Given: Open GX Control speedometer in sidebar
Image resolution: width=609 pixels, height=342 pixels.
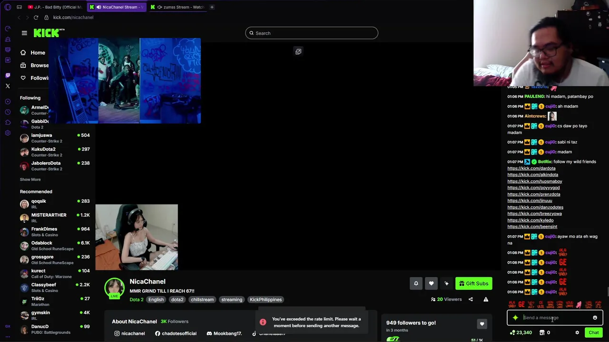Looking at the screenshot, I should (x=8, y=28).
